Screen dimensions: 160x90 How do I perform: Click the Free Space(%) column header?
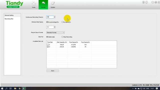73,42
